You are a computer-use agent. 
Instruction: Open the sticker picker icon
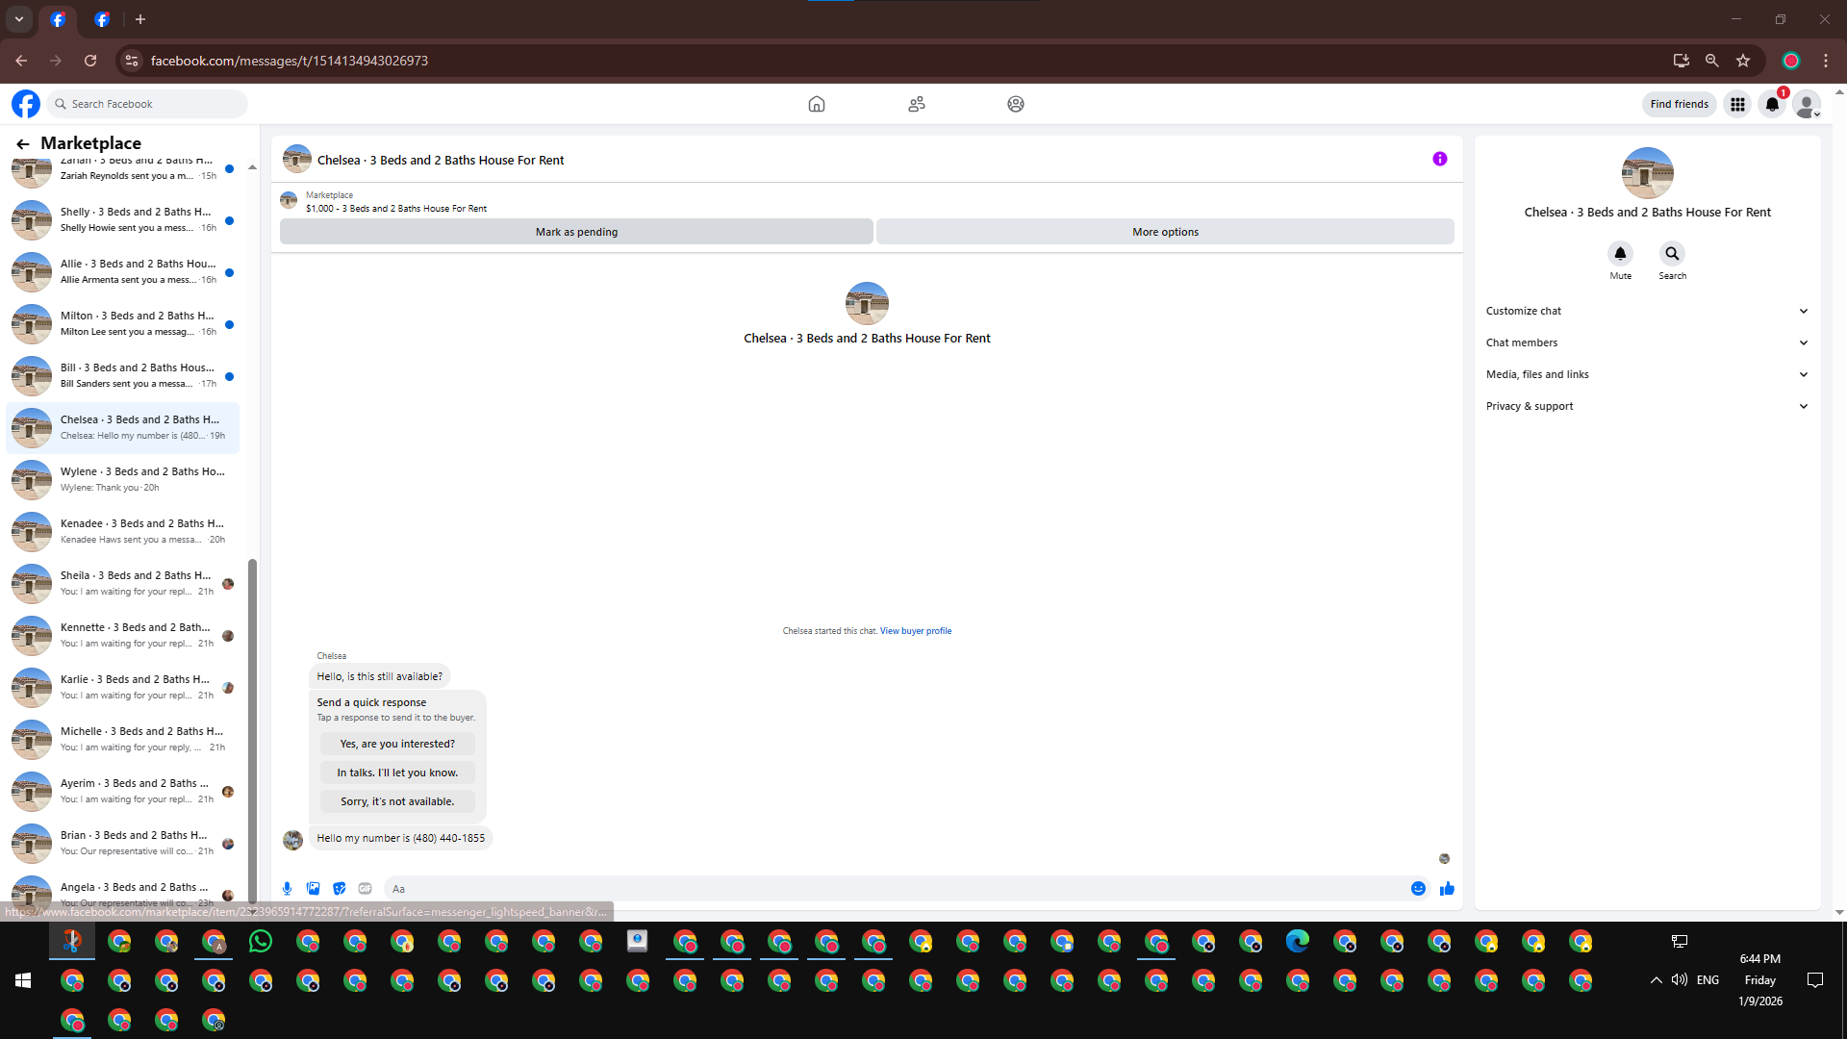[339, 889]
